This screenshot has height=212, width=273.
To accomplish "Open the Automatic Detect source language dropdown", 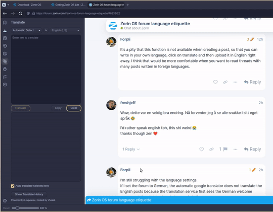I will coord(26,30).
